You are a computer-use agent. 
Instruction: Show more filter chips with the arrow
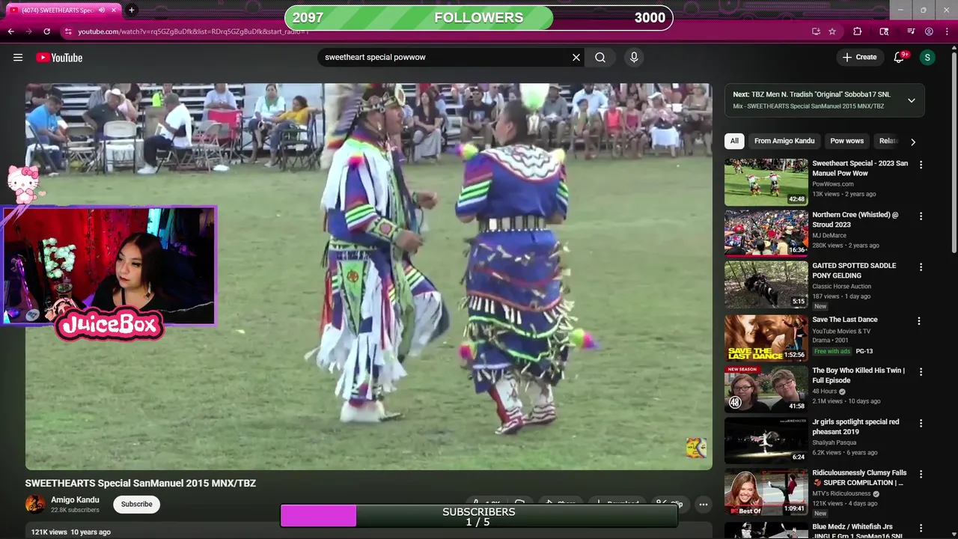[x=912, y=141]
